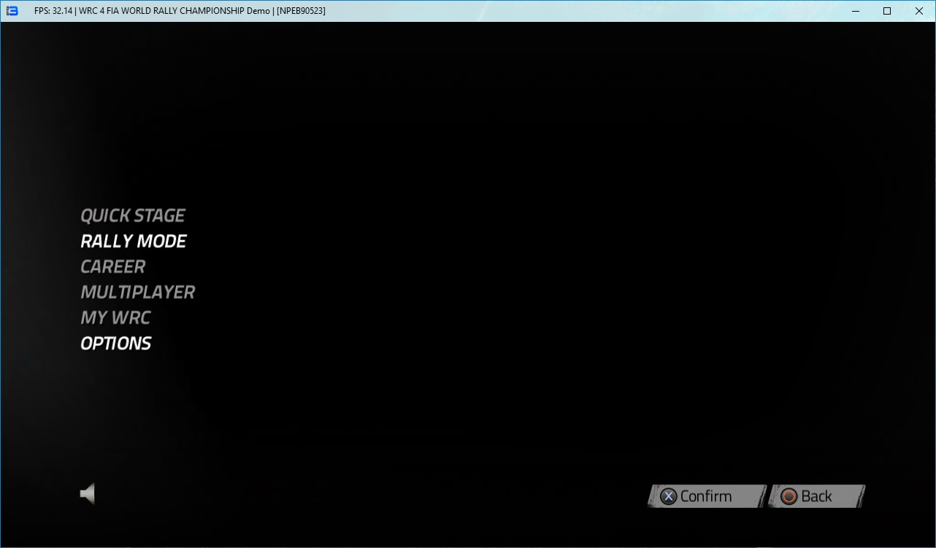936x548 pixels.
Task: Close the WRC 4 emulator window
Action: tap(919, 11)
